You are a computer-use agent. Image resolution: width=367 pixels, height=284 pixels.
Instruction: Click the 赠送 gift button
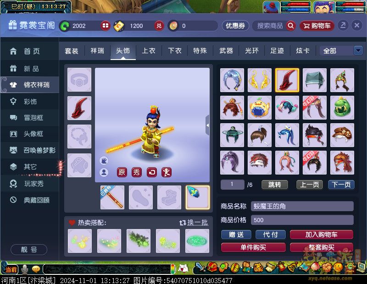[x=236, y=235]
